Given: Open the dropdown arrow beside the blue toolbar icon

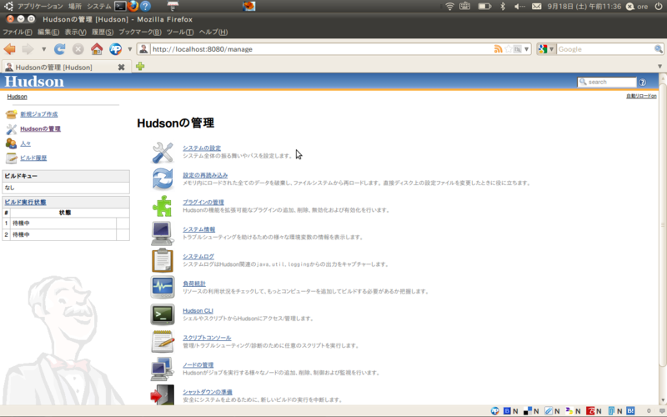Looking at the screenshot, I should coord(130,49).
